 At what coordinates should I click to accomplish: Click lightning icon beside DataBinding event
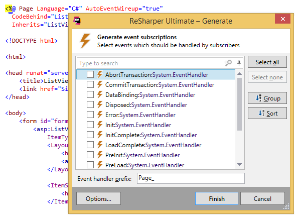(x=100, y=94)
